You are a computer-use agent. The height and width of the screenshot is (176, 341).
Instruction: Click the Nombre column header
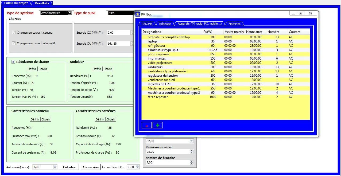tap(277, 32)
